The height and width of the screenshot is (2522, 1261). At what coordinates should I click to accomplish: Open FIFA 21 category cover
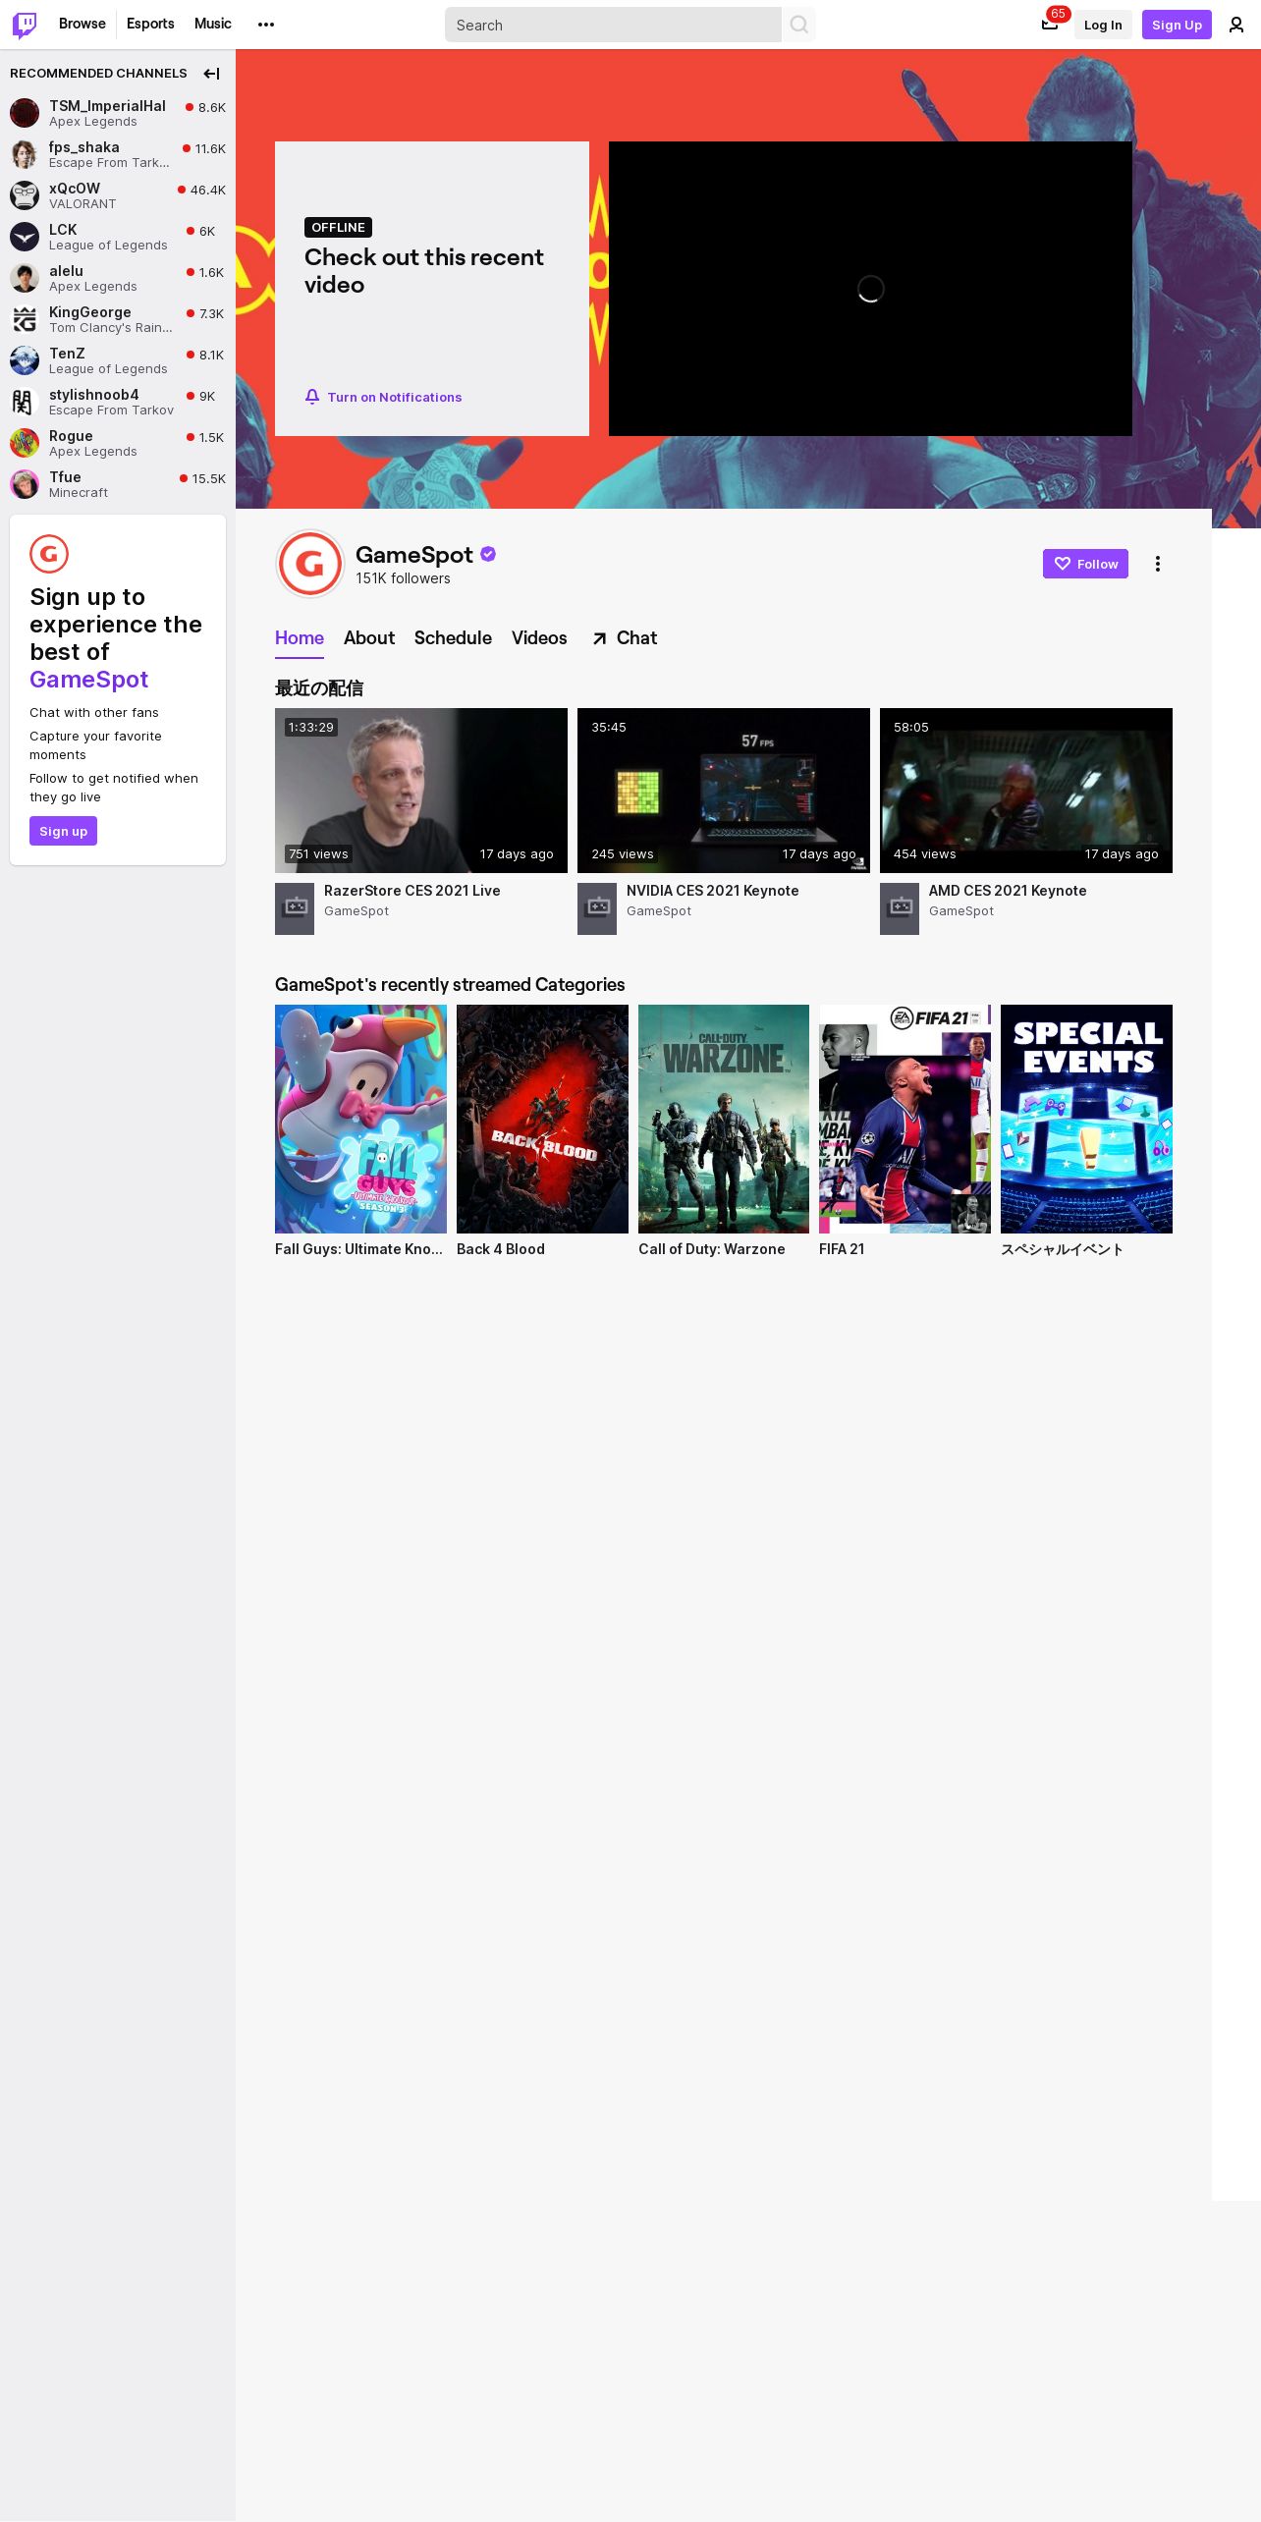(905, 1119)
